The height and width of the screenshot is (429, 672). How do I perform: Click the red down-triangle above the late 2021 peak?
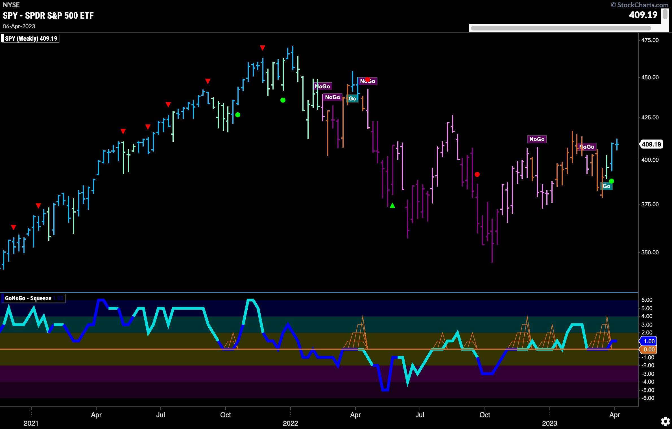[263, 48]
